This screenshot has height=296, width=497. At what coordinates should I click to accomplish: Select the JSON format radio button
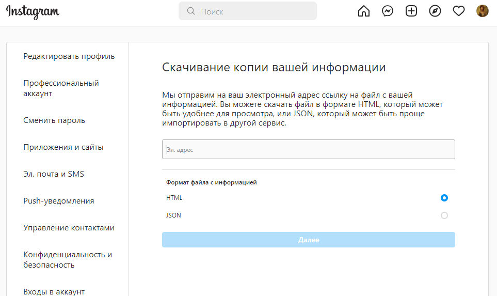444,215
